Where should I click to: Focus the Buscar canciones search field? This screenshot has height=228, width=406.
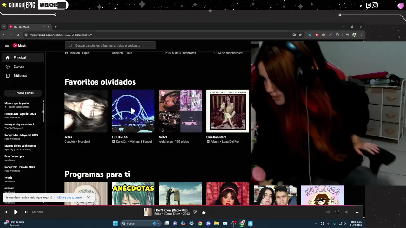pyautogui.click(x=110, y=46)
